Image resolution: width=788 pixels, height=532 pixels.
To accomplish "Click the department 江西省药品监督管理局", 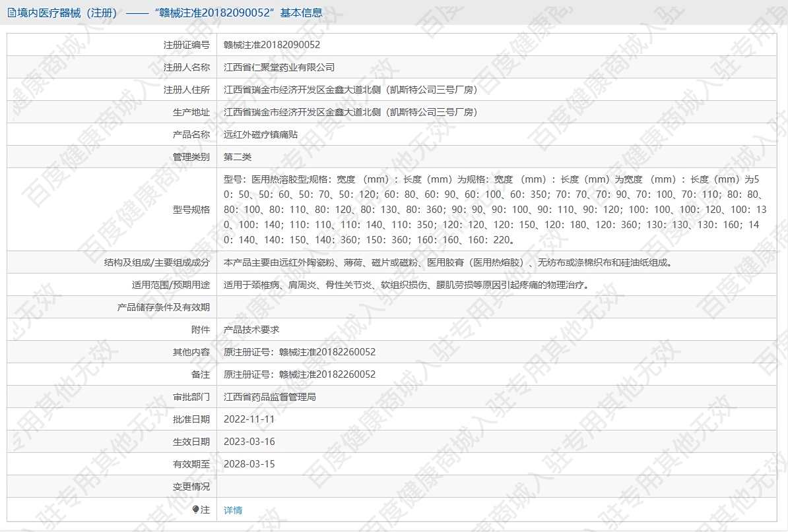I will (x=270, y=397).
